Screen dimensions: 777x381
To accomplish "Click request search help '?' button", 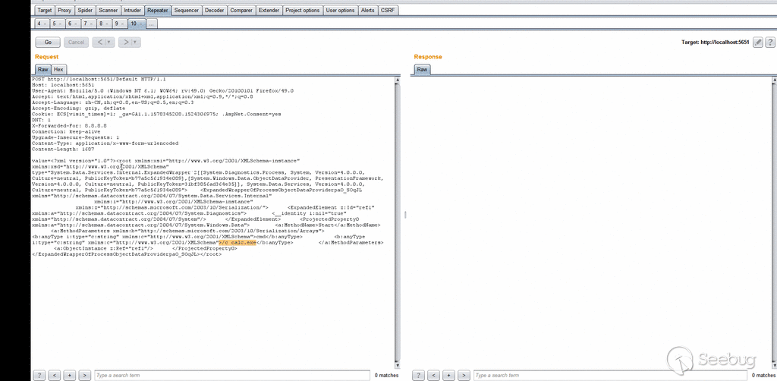I will pos(39,375).
